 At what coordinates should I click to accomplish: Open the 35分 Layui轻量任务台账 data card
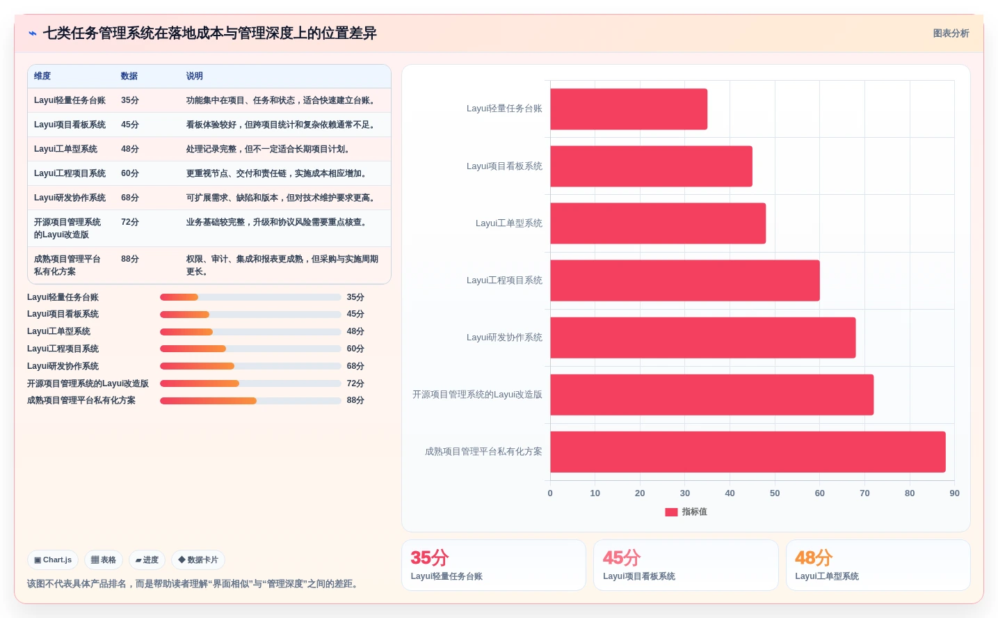[494, 565]
